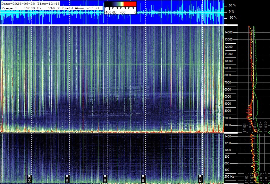Click the '-100 dB' color scale label
This screenshot has height=184, width=270.
pyautogui.click(x=110, y=13)
